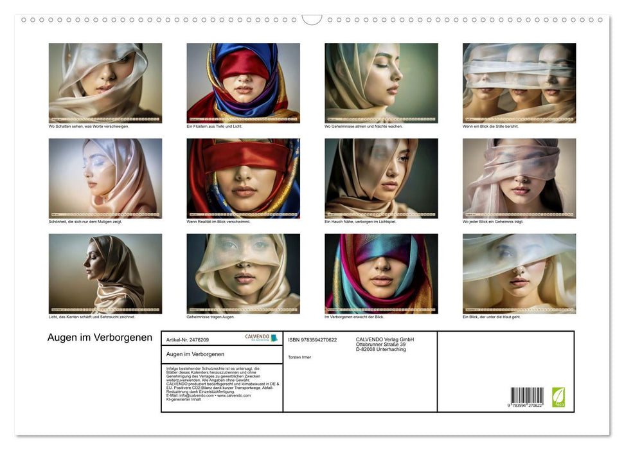The height and width of the screenshot is (450, 624).
Task: Click 'CALVENDO Verlag GmbH' text
Action: [385, 339]
